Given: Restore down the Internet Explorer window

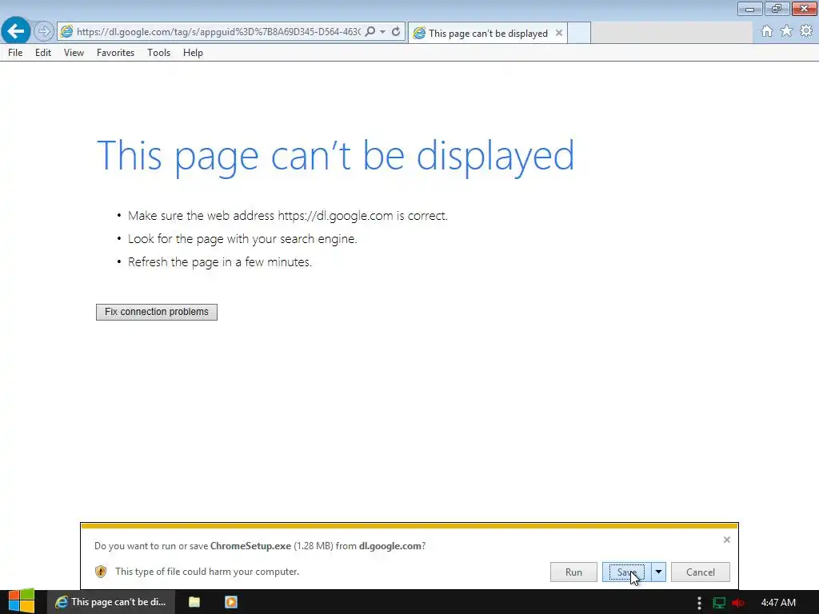Looking at the screenshot, I should click(777, 9).
